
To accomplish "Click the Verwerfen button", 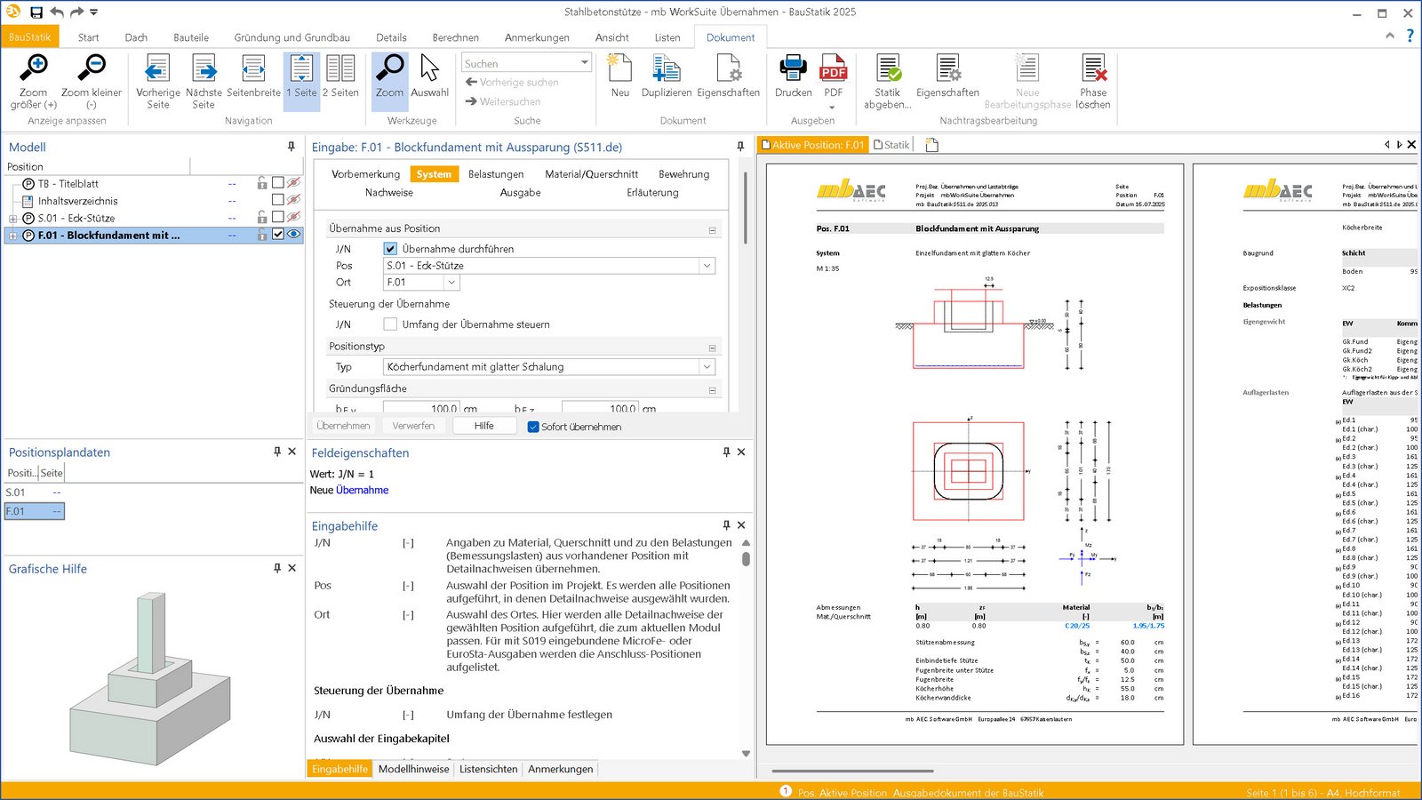I will point(413,426).
